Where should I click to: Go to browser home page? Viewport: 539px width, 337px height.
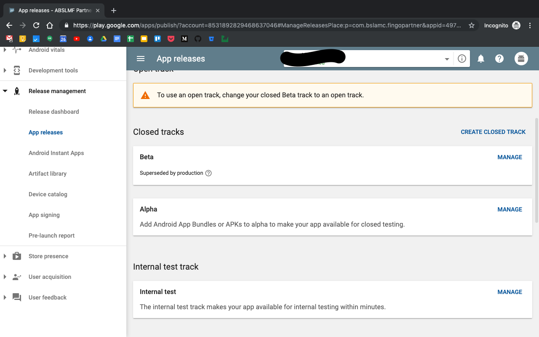tap(50, 25)
